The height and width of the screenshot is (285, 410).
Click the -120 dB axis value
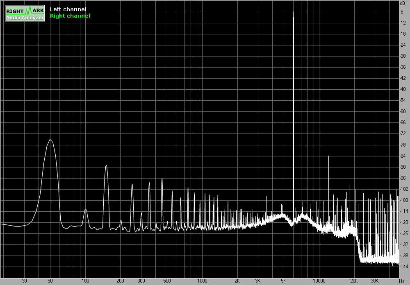(x=404, y=222)
